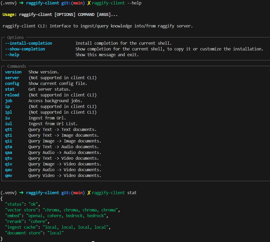Screen dimensions: 270x242
Task: Click the 'Commands' box heading
Action: 17,66
